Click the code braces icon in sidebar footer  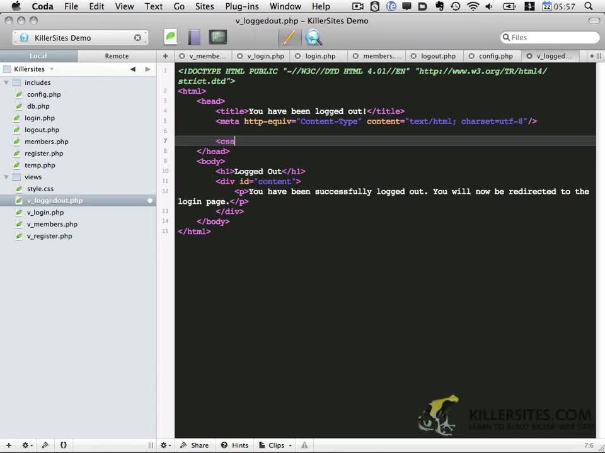click(x=64, y=445)
